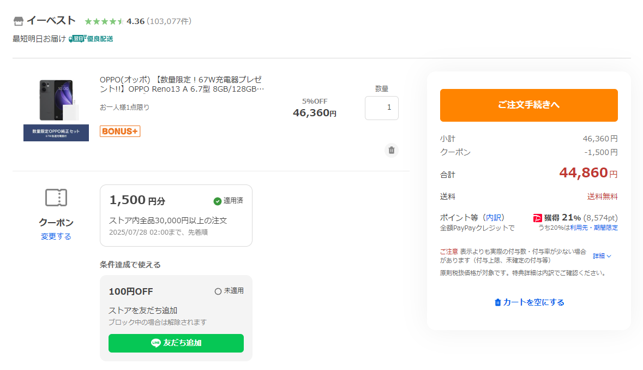Open the イーベスト store name link
Viewport: 643px width, 370px height.
tap(51, 21)
